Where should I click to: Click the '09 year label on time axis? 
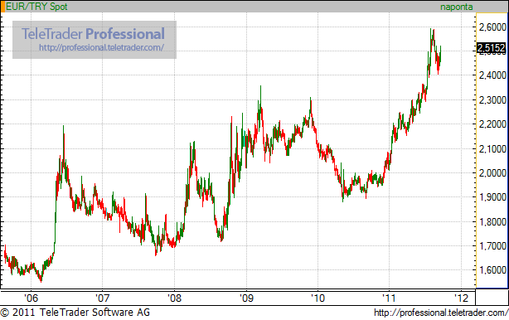(x=246, y=298)
